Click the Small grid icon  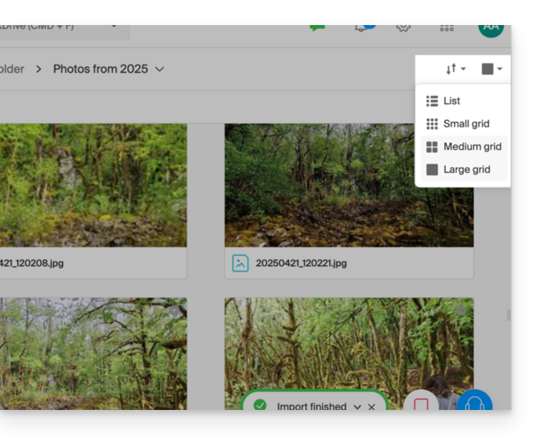point(432,124)
